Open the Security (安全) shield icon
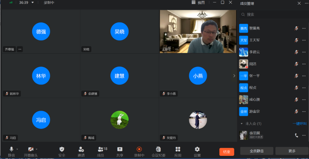The image size is (309, 159). click(62, 149)
